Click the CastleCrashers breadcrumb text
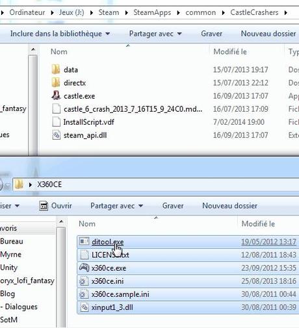The image size is (299, 328). 254,12
